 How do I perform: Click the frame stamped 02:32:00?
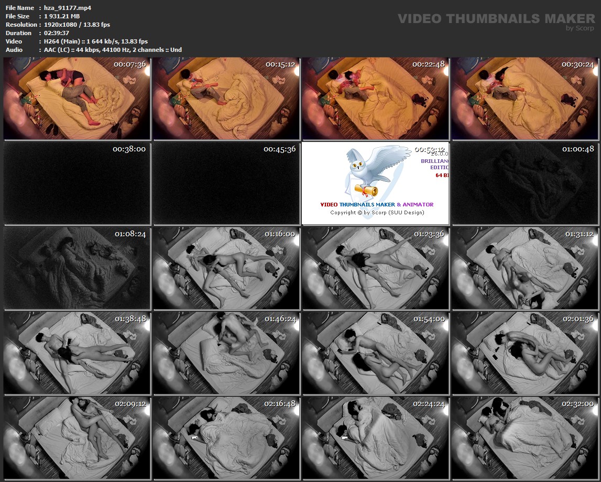pos(525,439)
